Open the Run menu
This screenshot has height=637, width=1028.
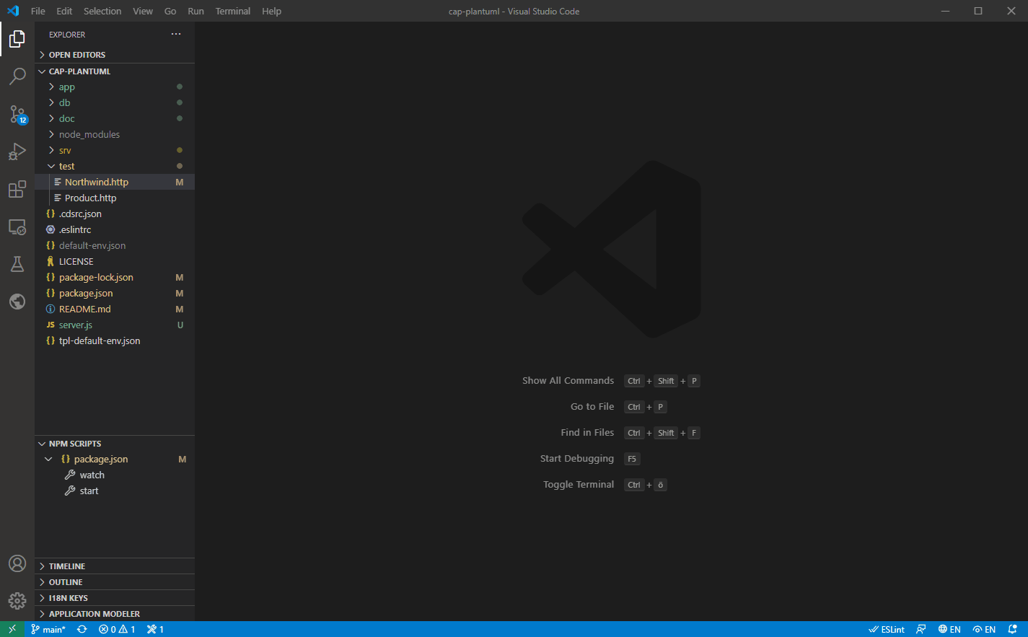(x=196, y=11)
